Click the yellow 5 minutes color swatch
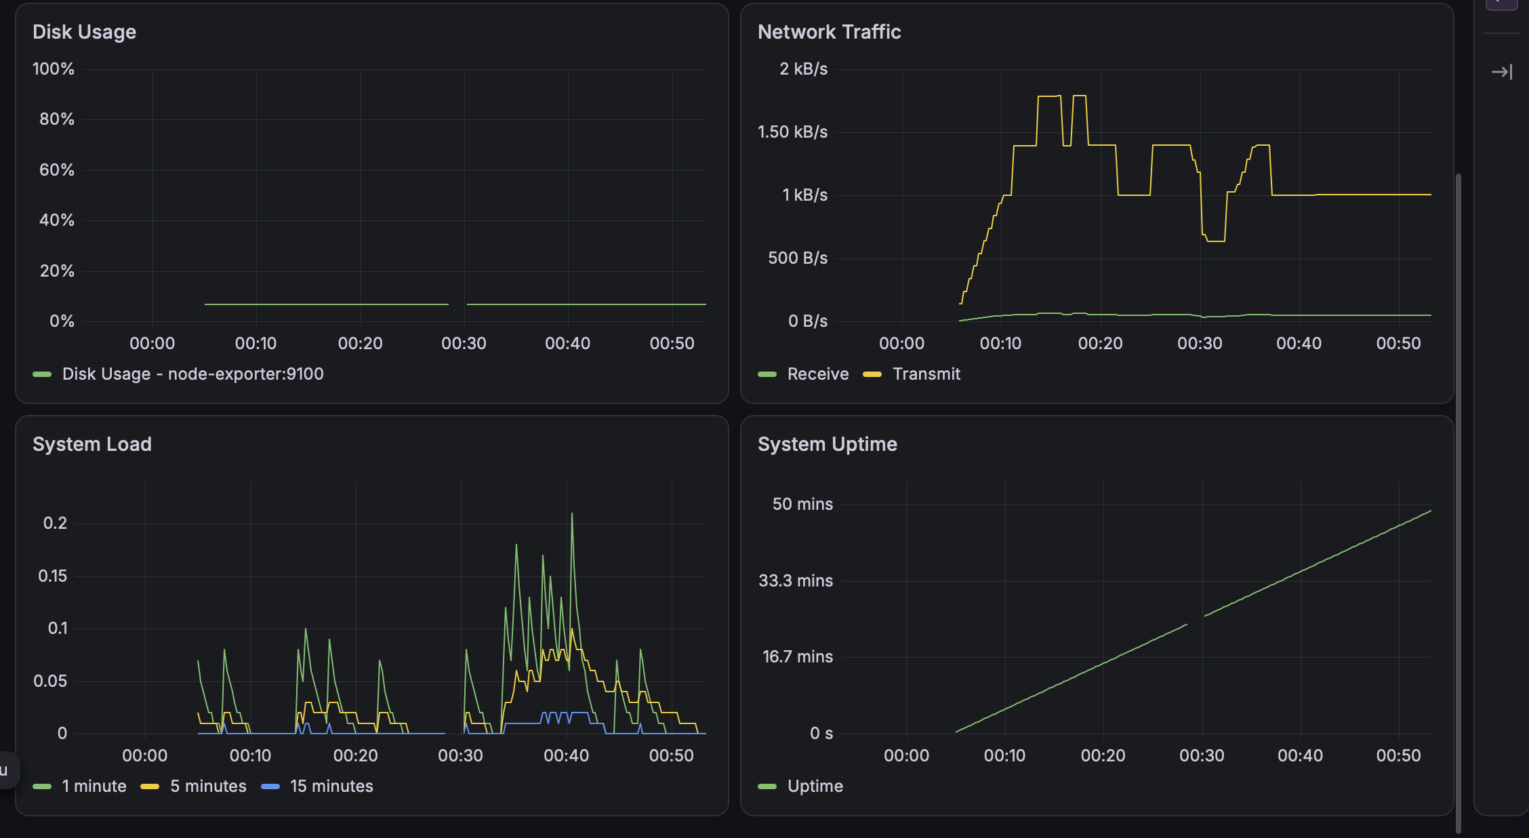The image size is (1529, 838). pos(150,786)
